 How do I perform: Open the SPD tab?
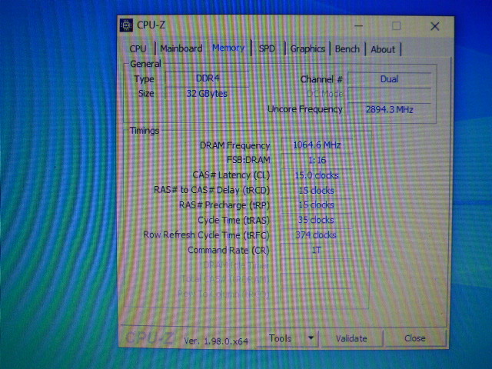(267, 48)
